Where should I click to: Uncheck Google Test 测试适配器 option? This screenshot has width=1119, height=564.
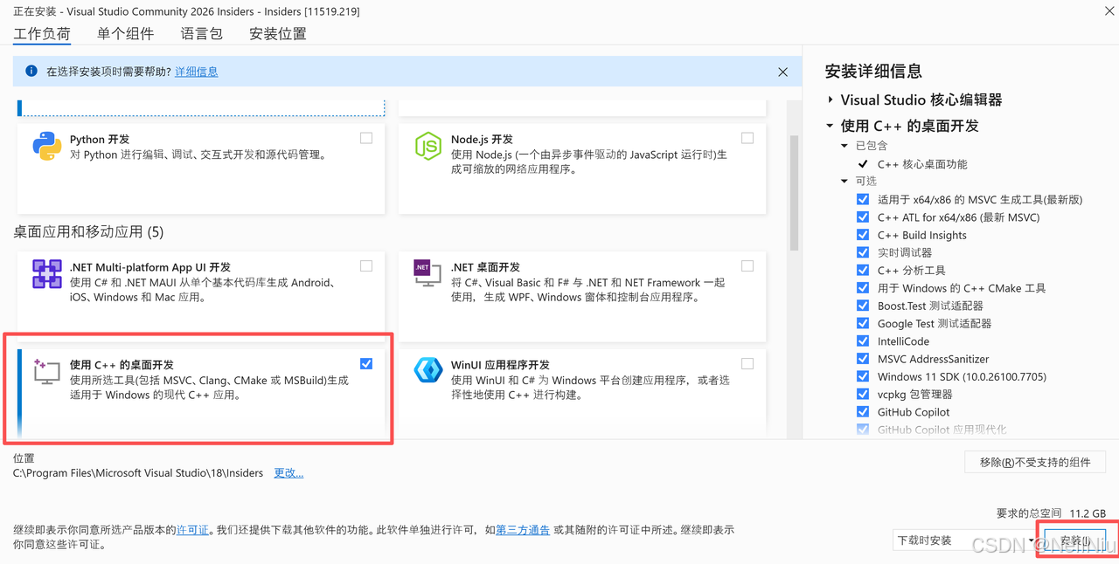coord(863,323)
